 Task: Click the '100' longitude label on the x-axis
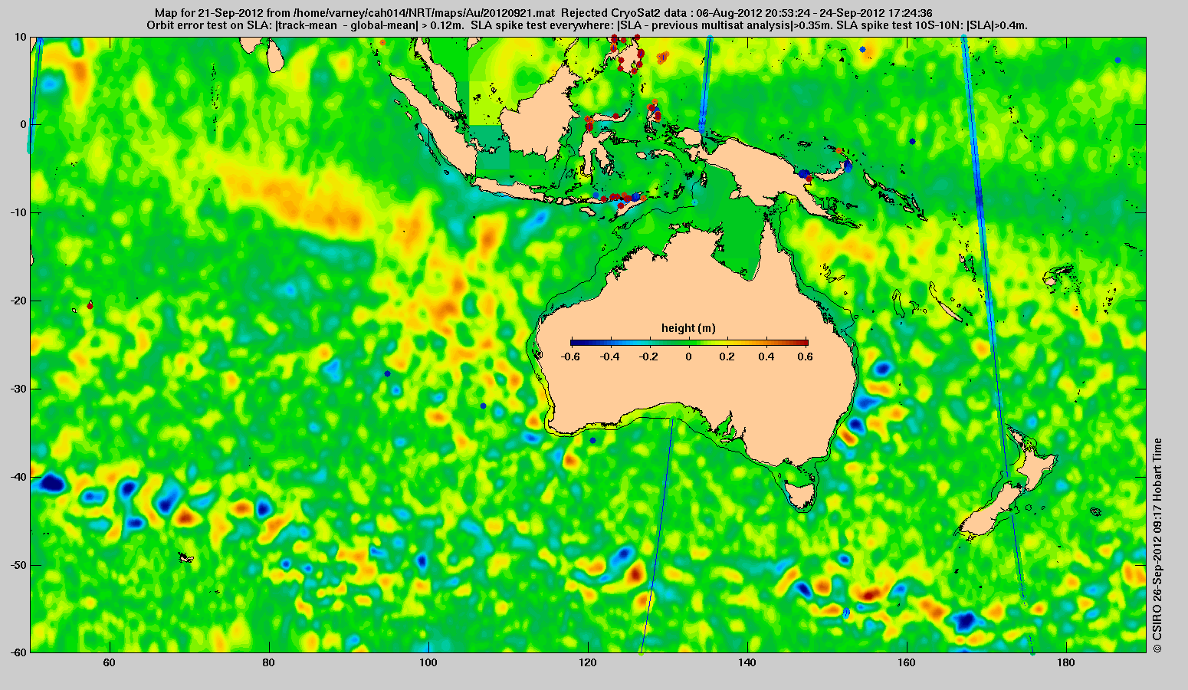coord(428,663)
